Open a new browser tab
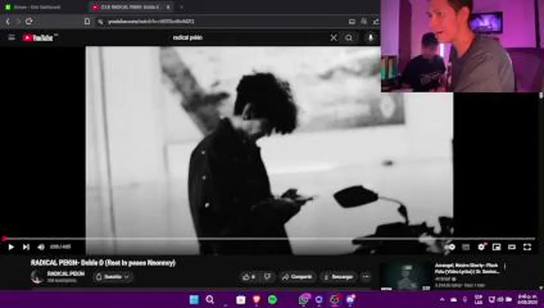 click(x=181, y=7)
